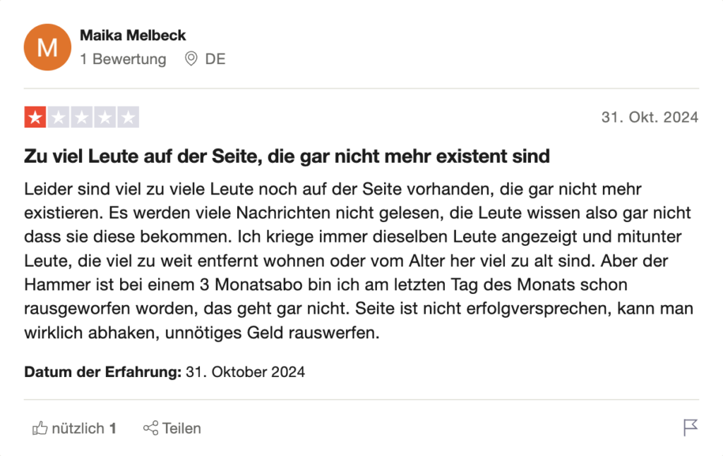Click the DE country label

point(215,59)
